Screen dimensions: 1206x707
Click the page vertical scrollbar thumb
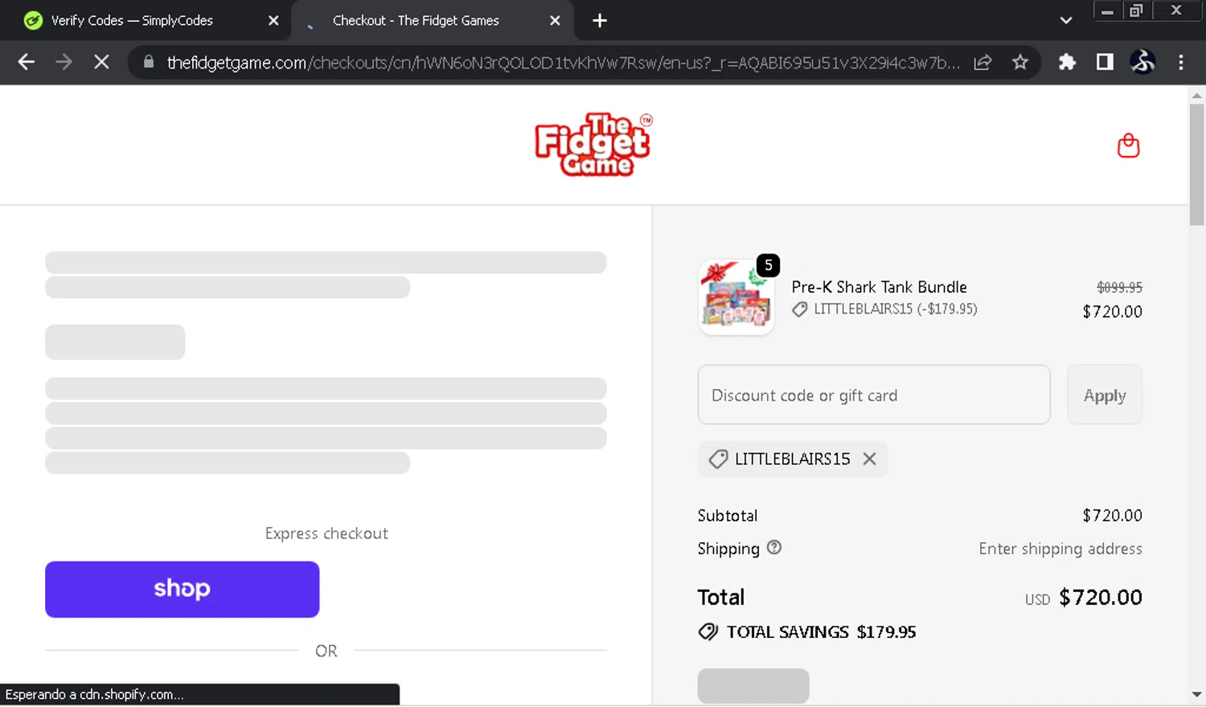point(1196,165)
